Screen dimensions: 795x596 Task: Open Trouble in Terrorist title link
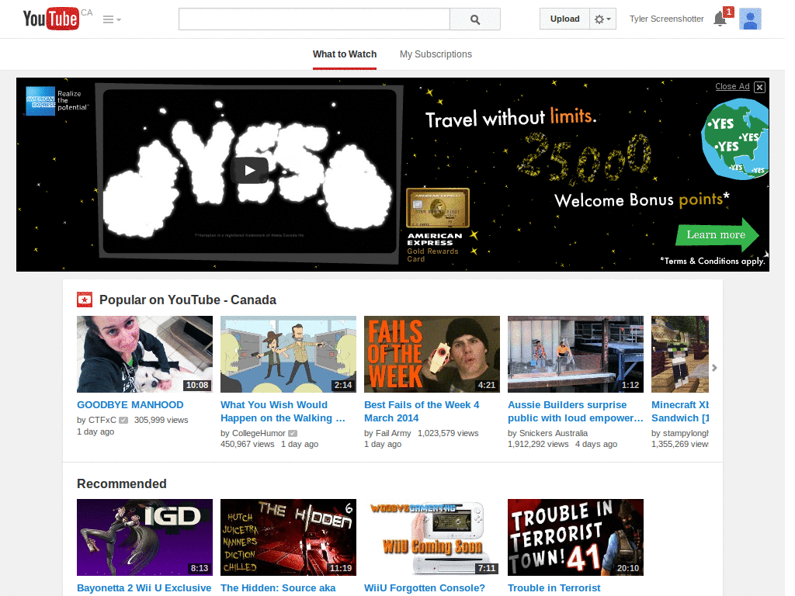554,588
